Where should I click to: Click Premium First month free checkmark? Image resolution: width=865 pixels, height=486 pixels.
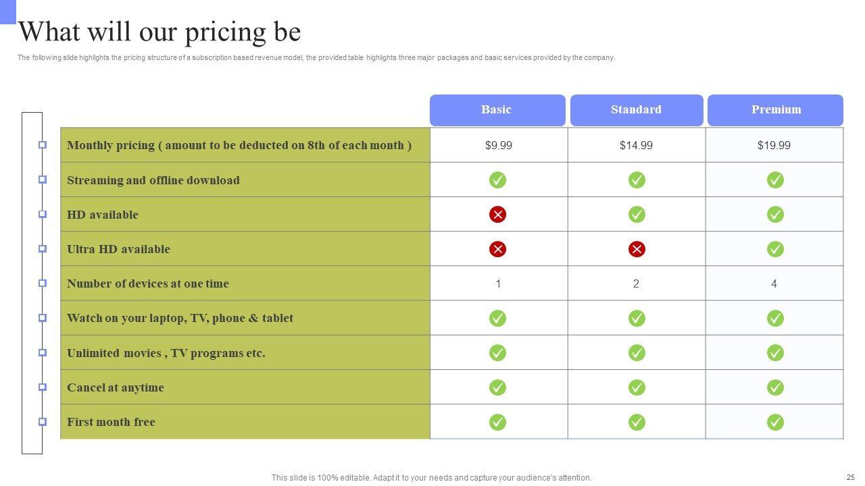(x=775, y=422)
